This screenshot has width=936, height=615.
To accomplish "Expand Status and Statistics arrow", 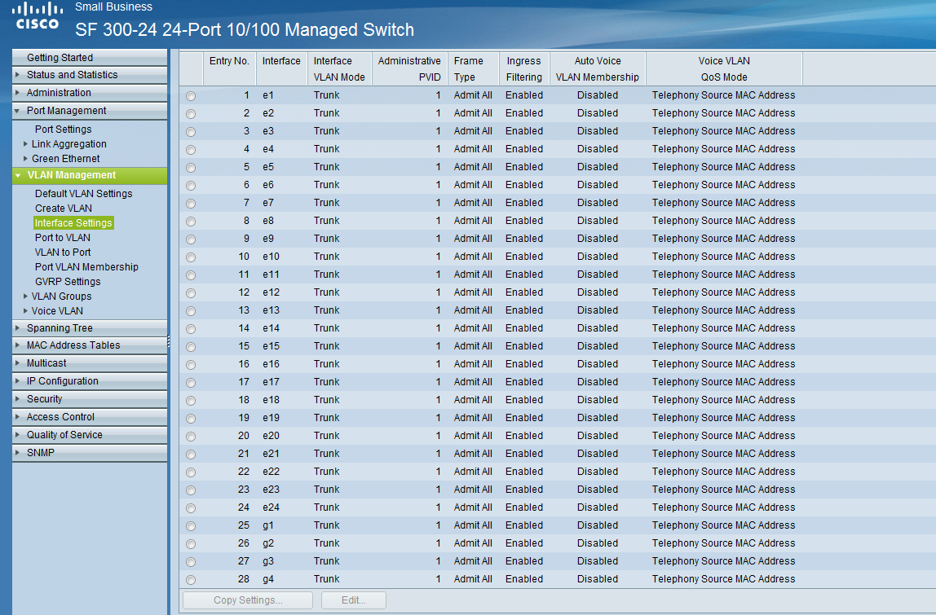I will coord(17,75).
